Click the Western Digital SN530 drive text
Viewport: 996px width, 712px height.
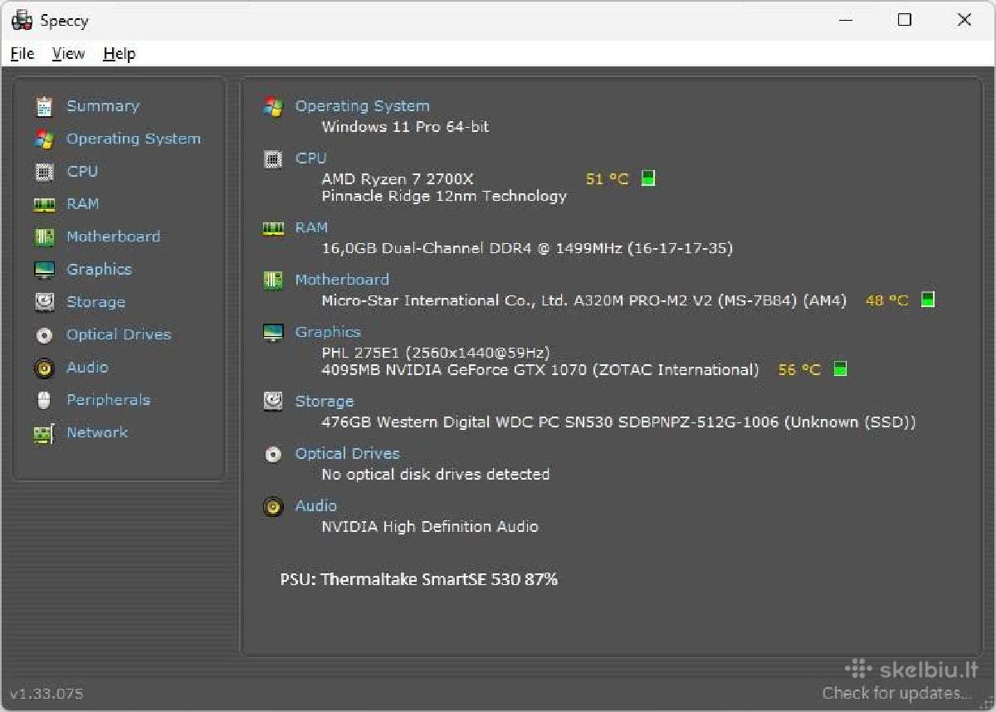point(618,422)
